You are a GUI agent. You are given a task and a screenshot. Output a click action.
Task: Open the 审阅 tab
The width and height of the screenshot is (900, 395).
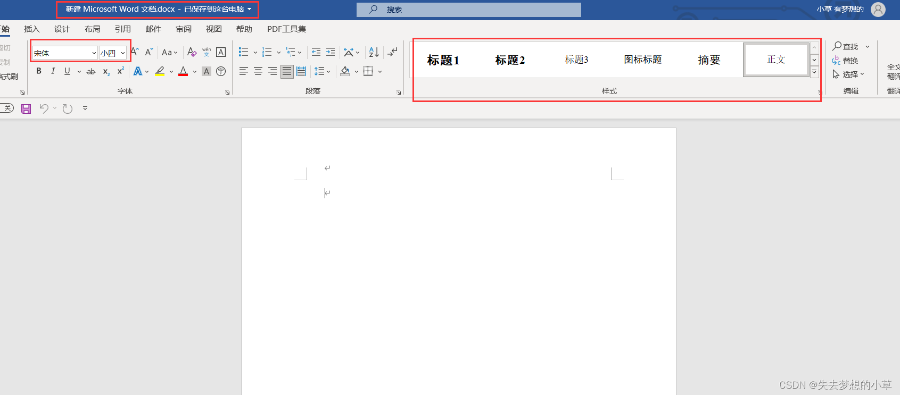tap(184, 29)
